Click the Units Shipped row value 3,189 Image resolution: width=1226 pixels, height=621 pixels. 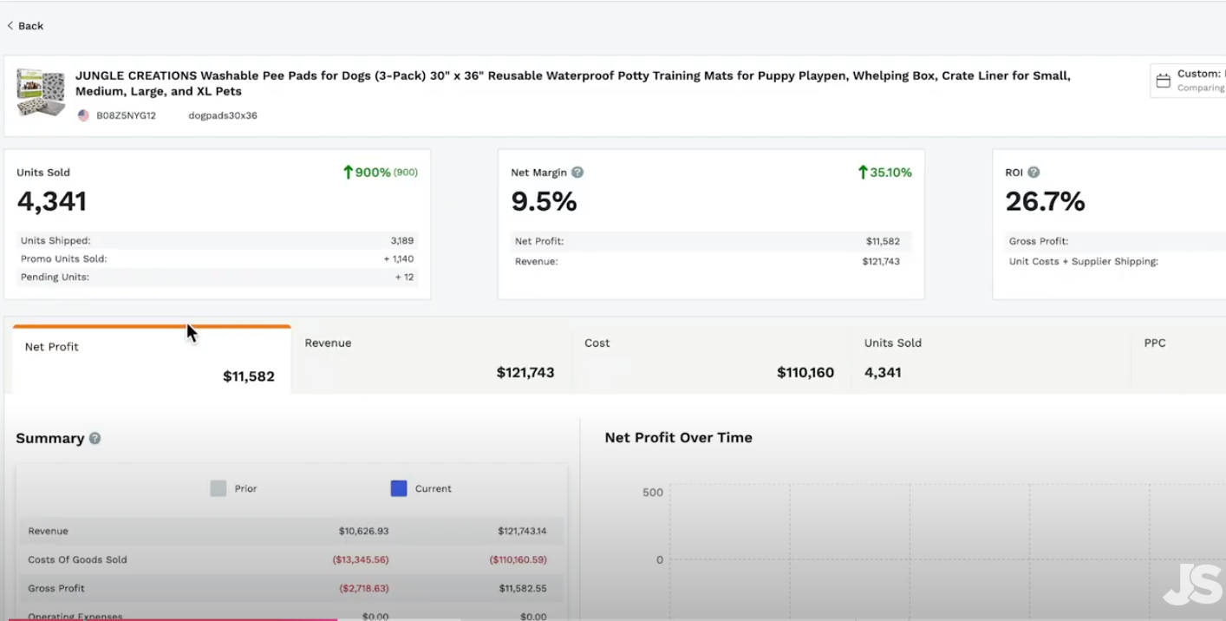(x=402, y=241)
